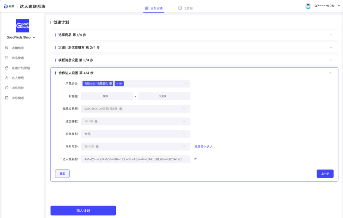Open the GoodFinds.Shop store switcher
The height and width of the screenshot is (218, 343).
(21, 37)
